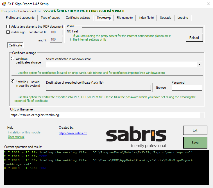Click the X position field
The height and width of the screenshot is (188, 213).
pos(56,32)
